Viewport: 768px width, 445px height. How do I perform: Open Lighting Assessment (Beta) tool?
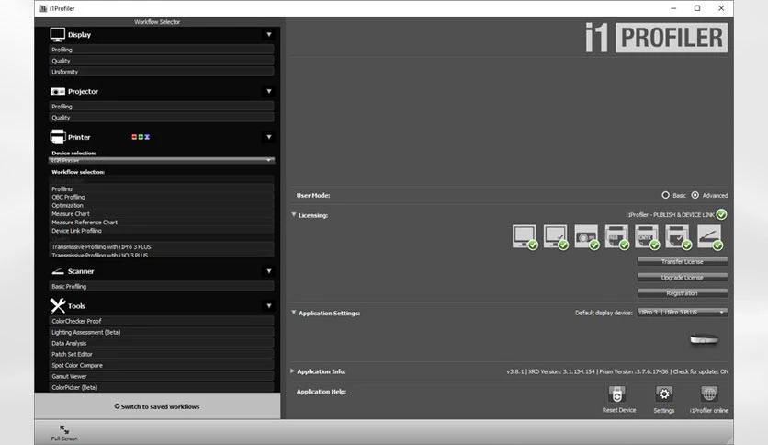point(162,332)
